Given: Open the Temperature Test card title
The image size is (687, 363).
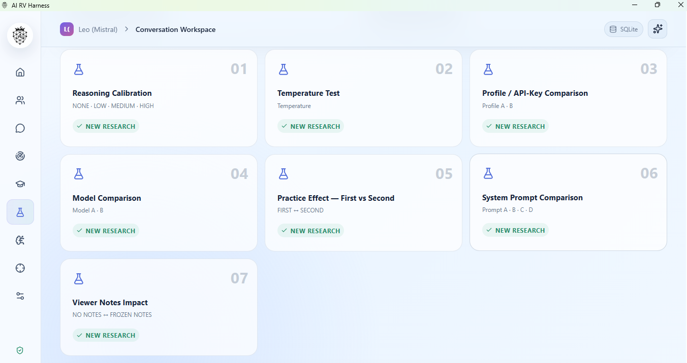Looking at the screenshot, I should click(x=308, y=93).
